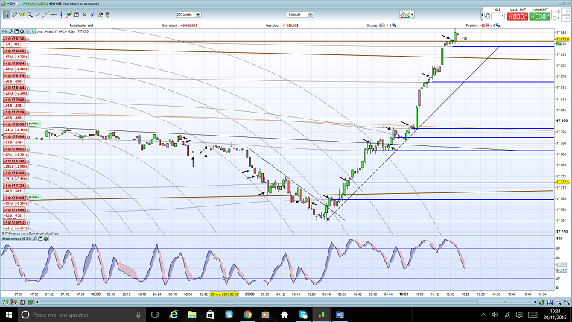Viewport: 572px width, 322px height.
Task: Open price settings wrench icon
Action: 11,31
